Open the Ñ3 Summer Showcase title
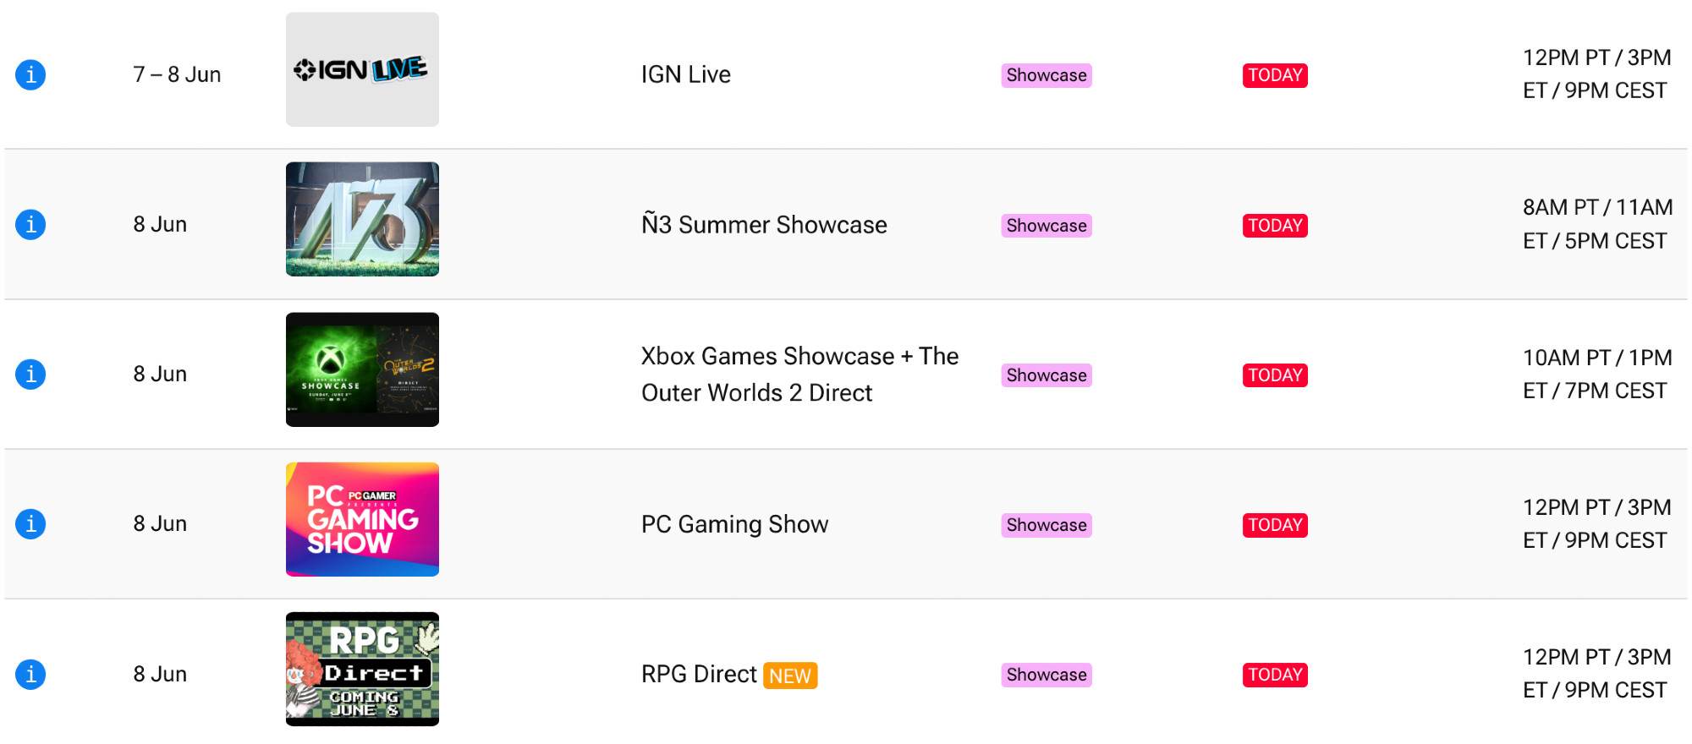This screenshot has height=744, width=1692. point(764,225)
